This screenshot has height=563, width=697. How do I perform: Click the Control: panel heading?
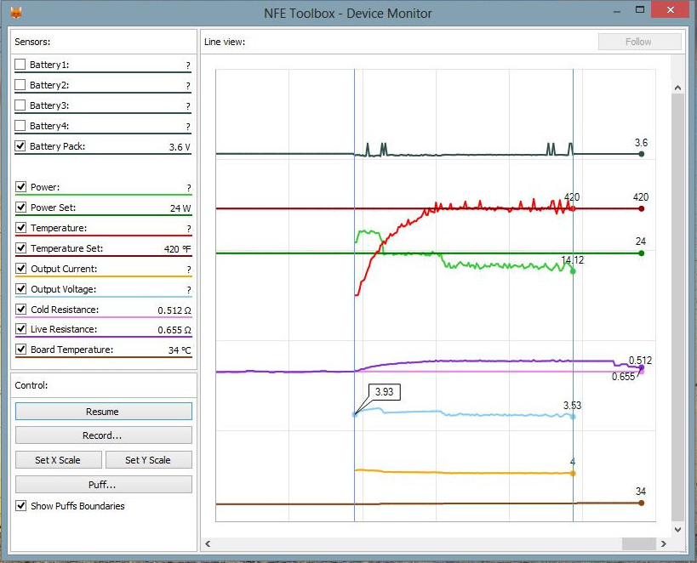click(x=31, y=385)
